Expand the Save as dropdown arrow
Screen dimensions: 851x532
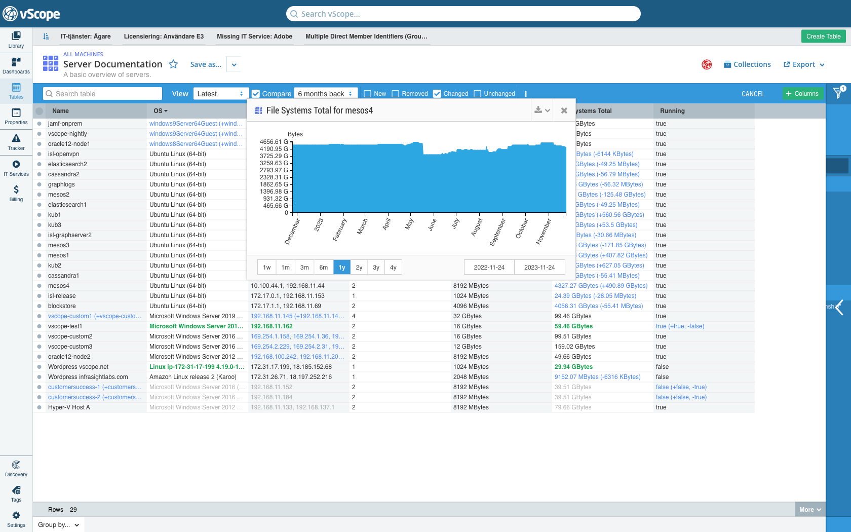click(234, 64)
